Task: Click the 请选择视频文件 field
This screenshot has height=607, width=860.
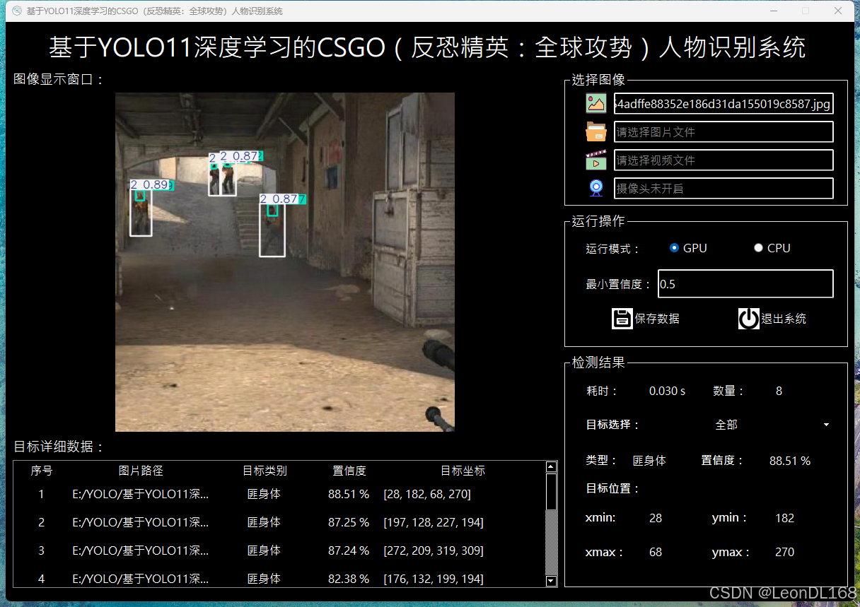Action: click(724, 160)
